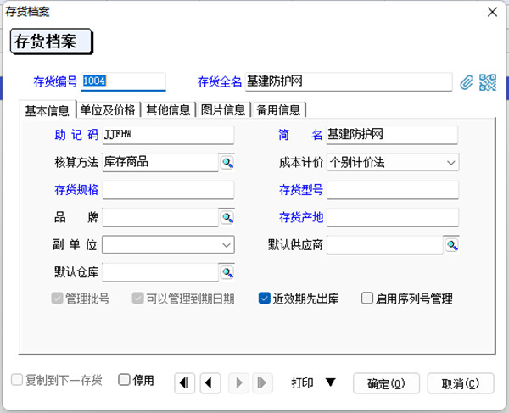Click the 存货档案 header button
509x413 pixels.
(x=52, y=42)
